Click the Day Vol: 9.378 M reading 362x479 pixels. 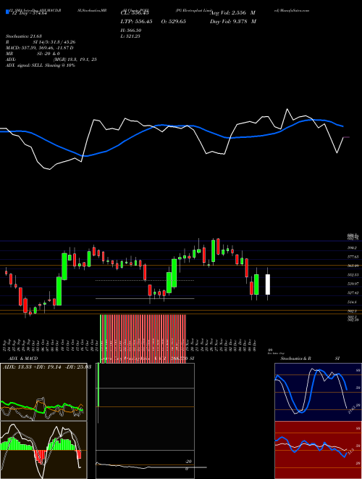tap(233, 22)
